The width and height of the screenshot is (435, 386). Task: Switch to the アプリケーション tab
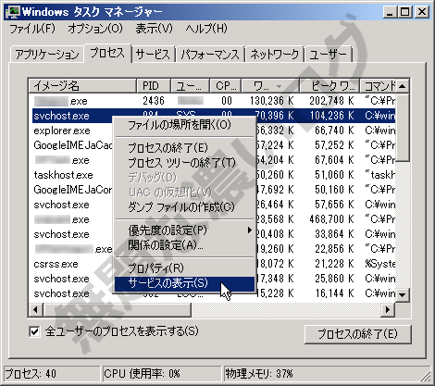47,55
